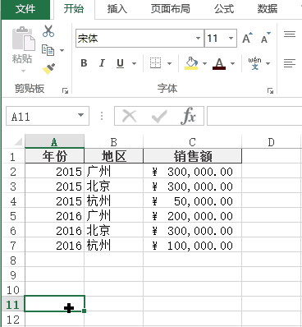
Task: Click the Cancel X in formula bar
Action: click(x=129, y=116)
